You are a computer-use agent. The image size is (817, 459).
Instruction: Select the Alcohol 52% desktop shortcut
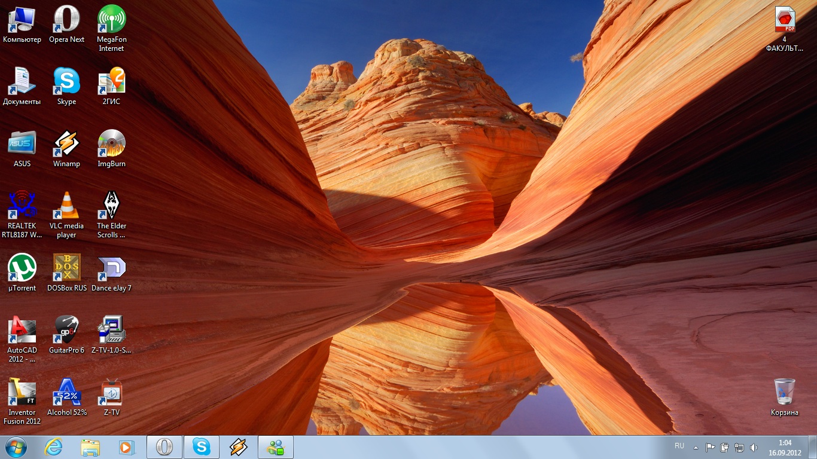[x=66, y=397]
